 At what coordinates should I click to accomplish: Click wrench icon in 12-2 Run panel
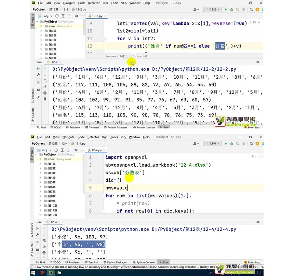click(38, 74)
